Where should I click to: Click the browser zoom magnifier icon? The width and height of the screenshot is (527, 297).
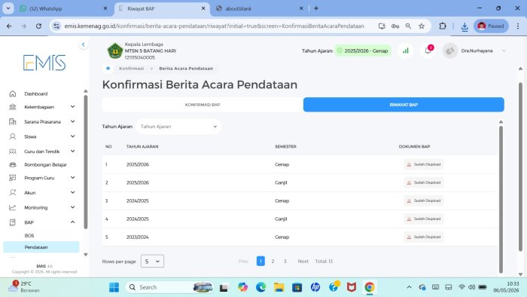(x=408, y=26)
